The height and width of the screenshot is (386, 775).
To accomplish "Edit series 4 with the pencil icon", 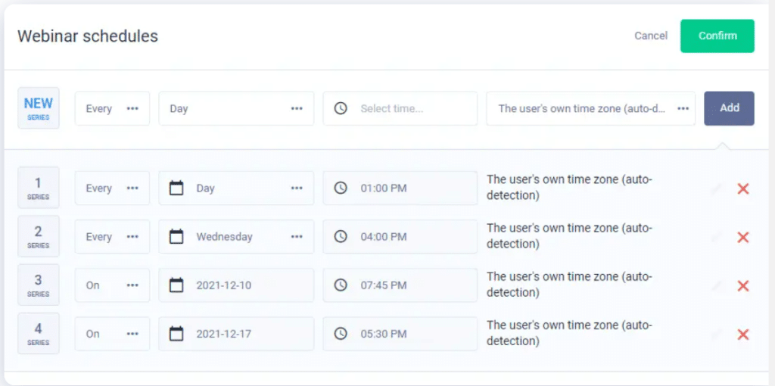I will [715, 335].
